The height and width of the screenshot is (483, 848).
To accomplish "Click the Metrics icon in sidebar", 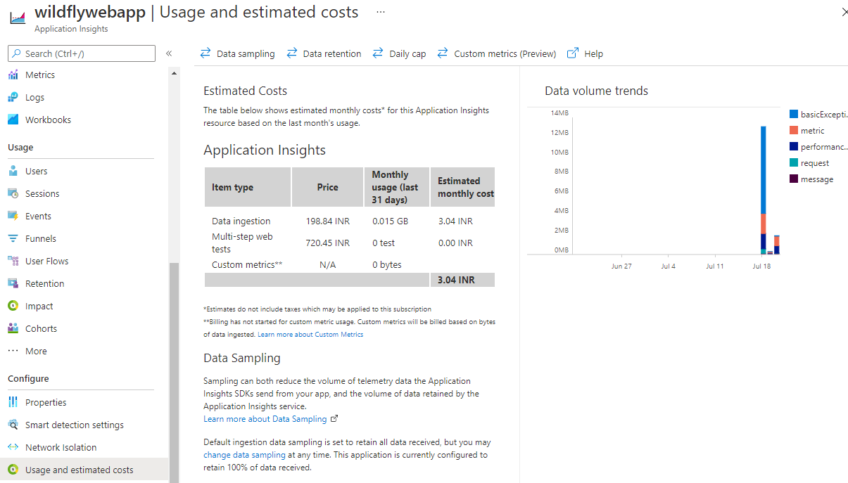I will pos(13,75).
